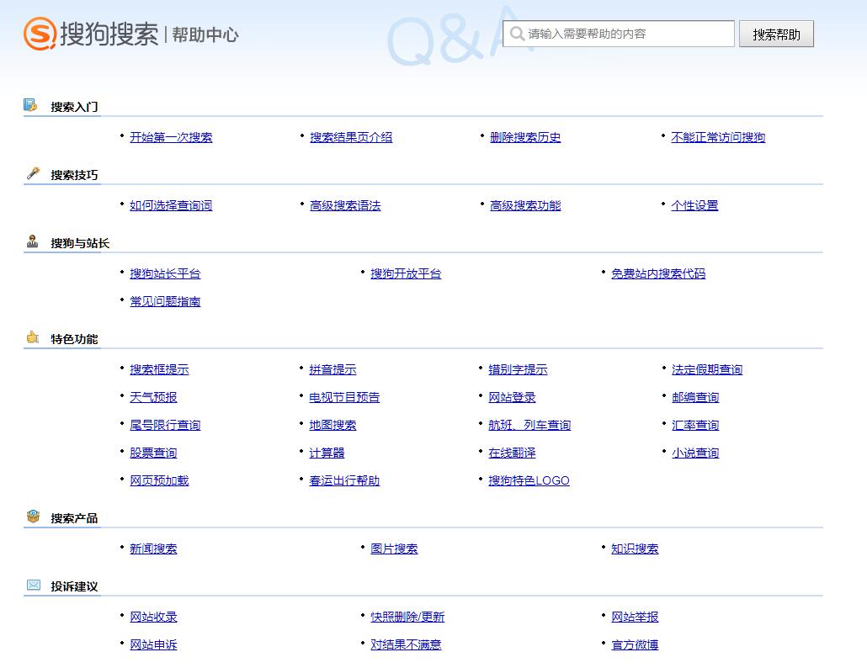
Task: Open the 搜索结果页介绍 link
Action: (351, 137)
